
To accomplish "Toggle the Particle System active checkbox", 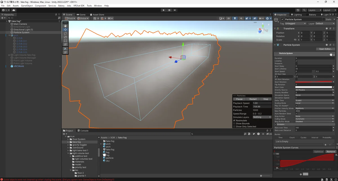I will (x=283, y=19).
